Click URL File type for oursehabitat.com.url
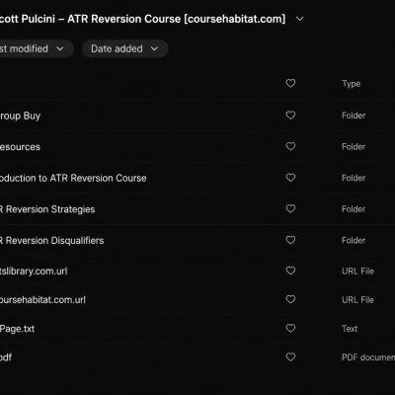The height and width of the screenshot is (395, 395). tap(357, 300)
